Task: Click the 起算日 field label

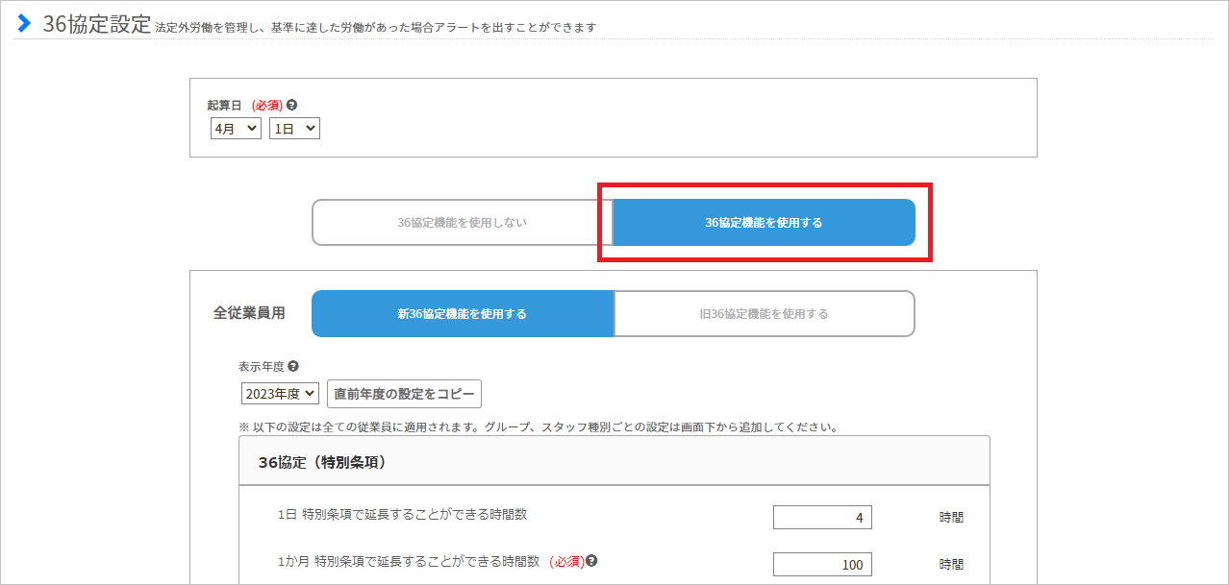Action: click(224, 106)
